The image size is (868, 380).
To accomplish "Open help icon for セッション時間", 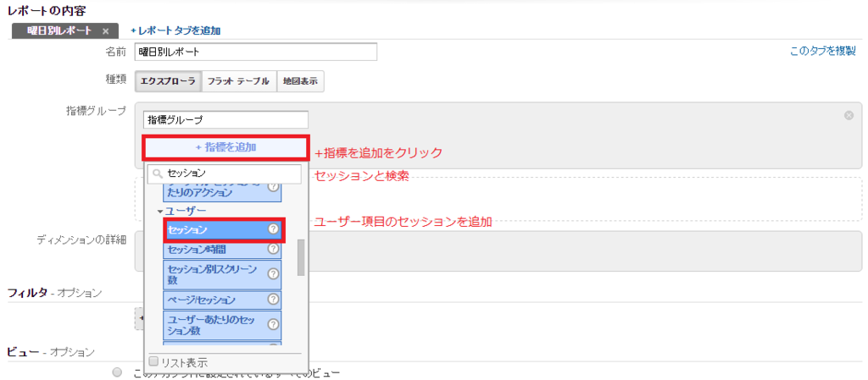I will click(x=273, y=250).
